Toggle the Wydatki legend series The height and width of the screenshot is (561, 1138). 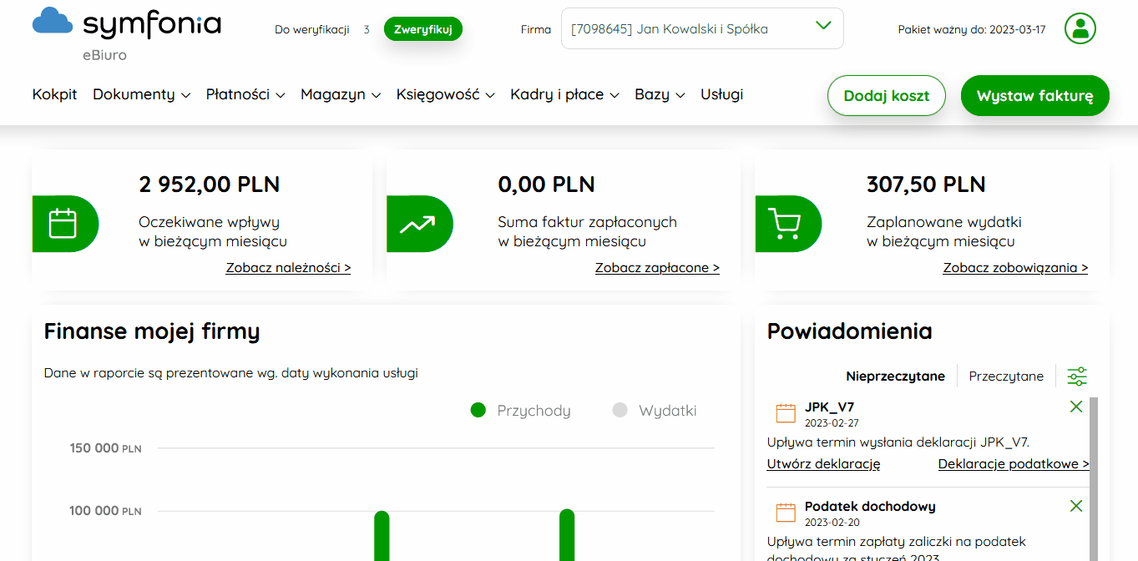pyautogui.click(x=654, y=411)
